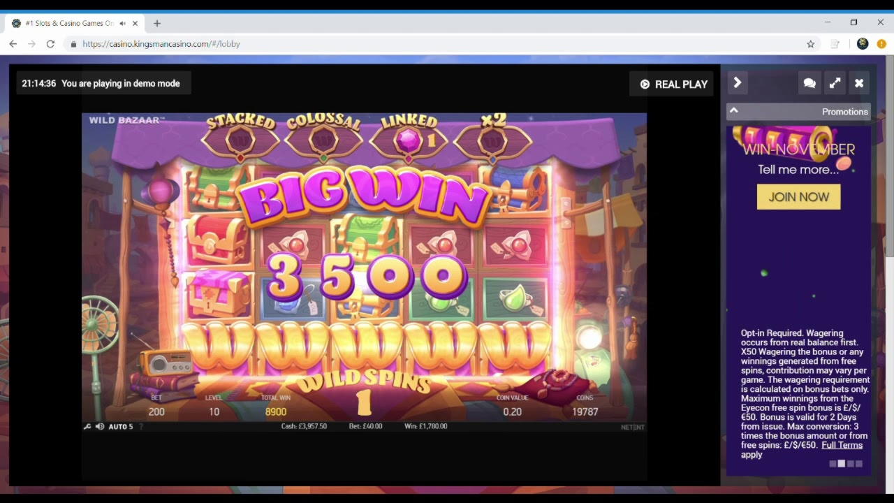
Task: Open the Full Terms link
Action: [x=842, y=445]
